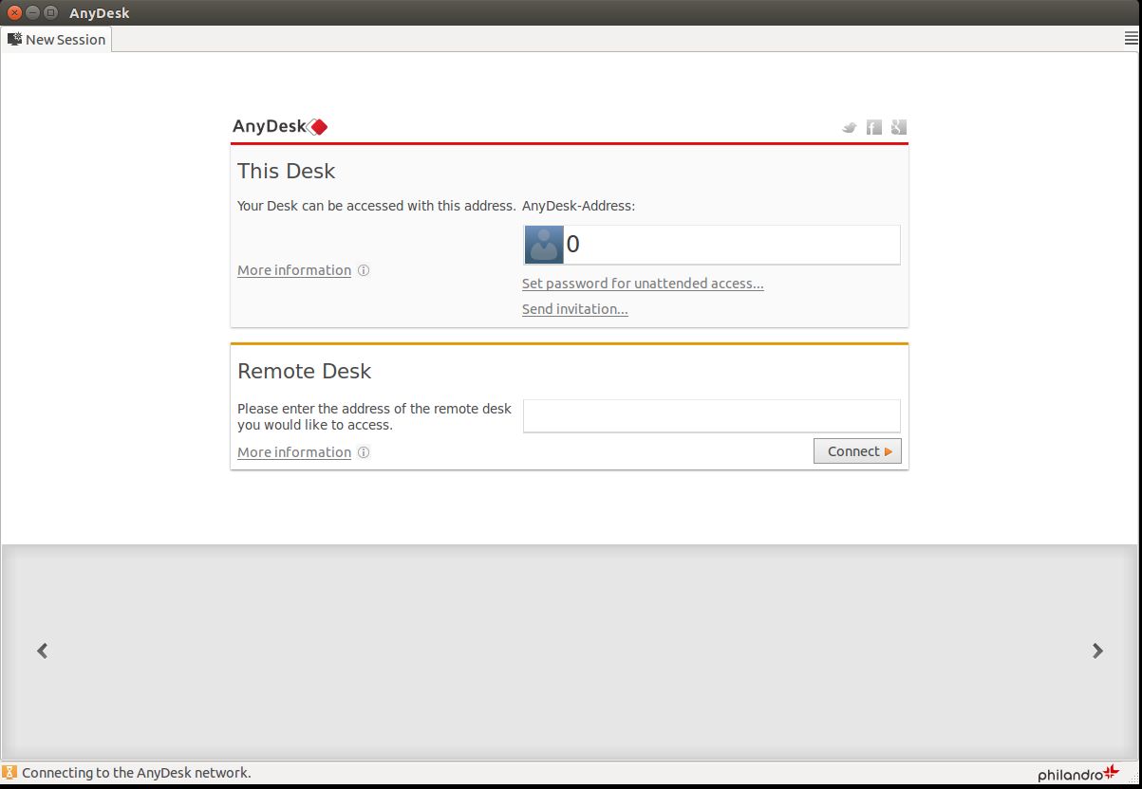This screenshot has width=1142, height=789.
Task: Minimize the AnyDesk window
Action: click(32, 12)
